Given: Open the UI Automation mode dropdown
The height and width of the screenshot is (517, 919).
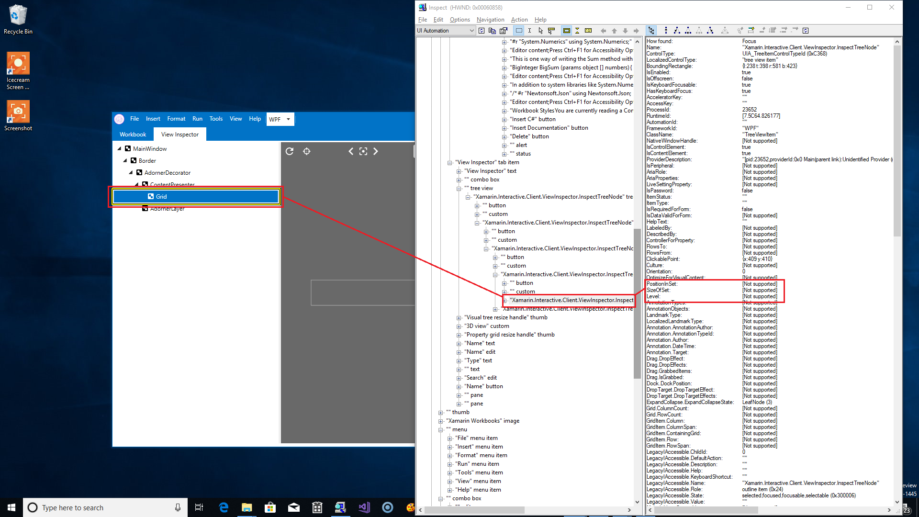Looking at the screenshot, I should 471,30.
